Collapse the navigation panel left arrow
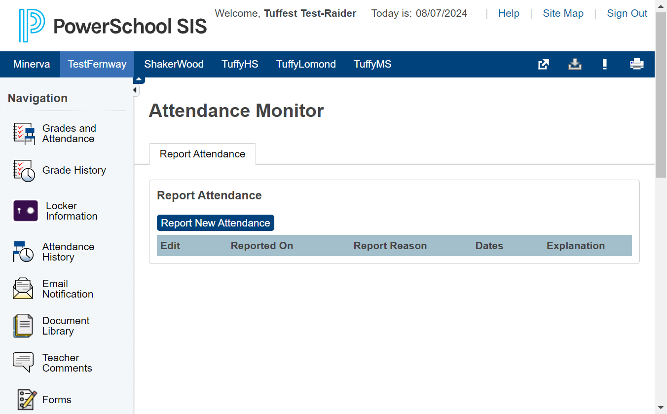 coord(135,90)
